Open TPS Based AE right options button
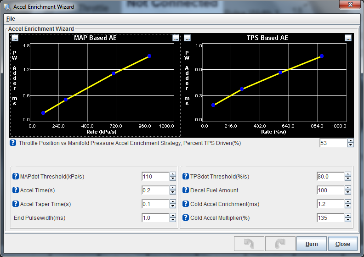This screenshot has width=364, height=257. pyautogui.click(x=348, y=38)
